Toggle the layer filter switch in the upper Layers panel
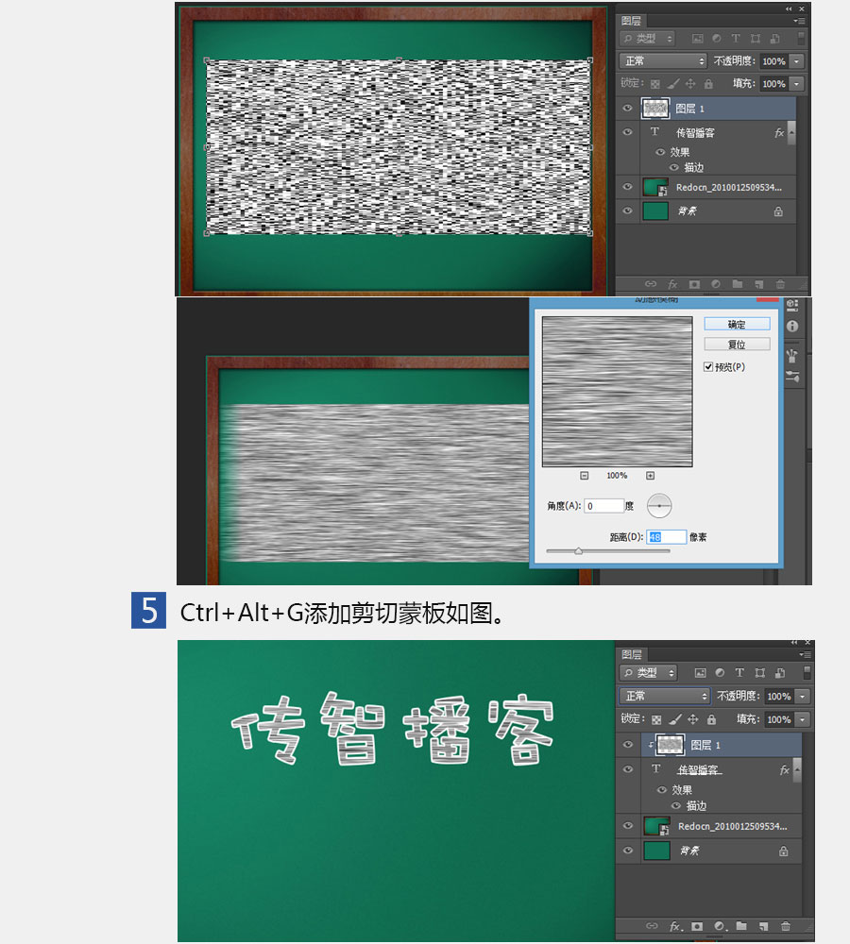850x944 pixels. click(801, 38)
